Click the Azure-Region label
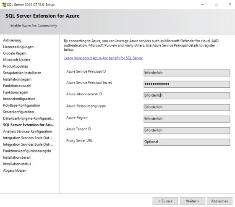Screen dimensions: 235x207 tap(77, 118)
